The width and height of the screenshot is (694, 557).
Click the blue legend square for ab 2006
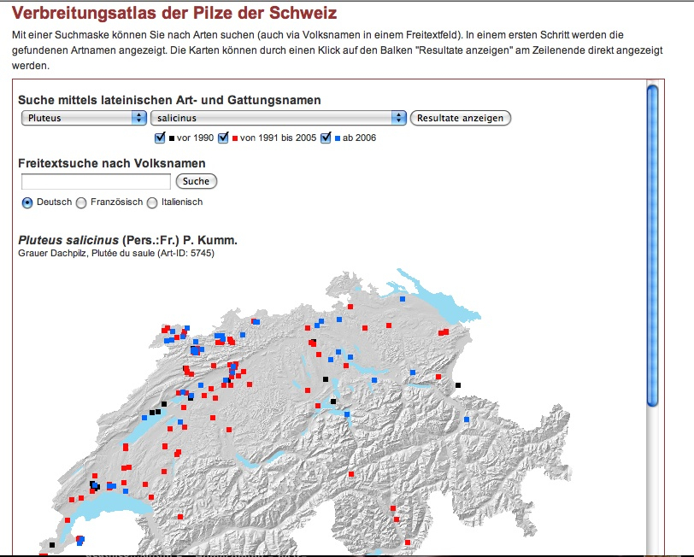click(x=338, y=138)
